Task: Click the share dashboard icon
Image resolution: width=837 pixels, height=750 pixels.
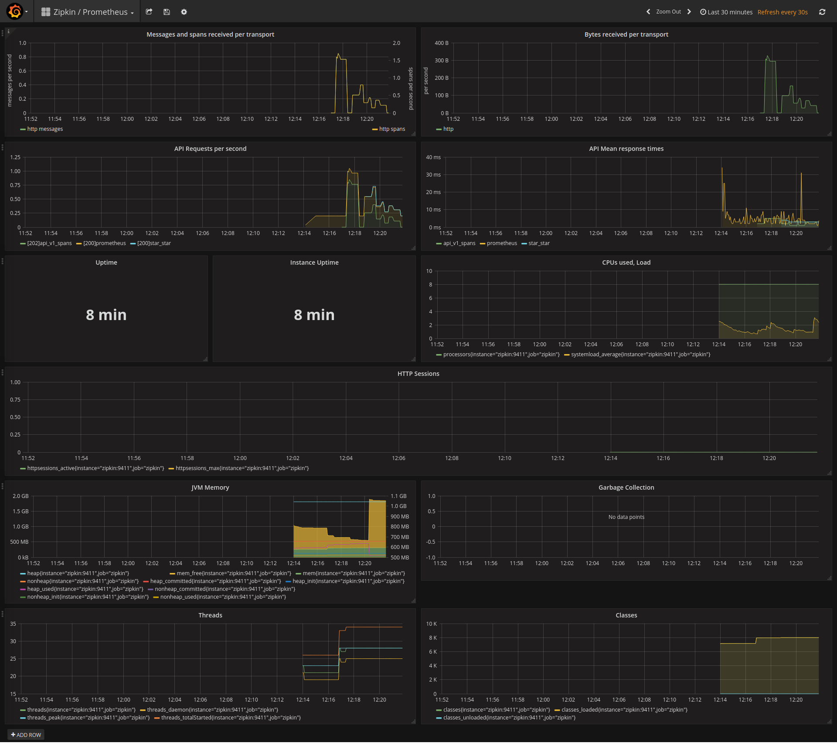Action: 149,12
